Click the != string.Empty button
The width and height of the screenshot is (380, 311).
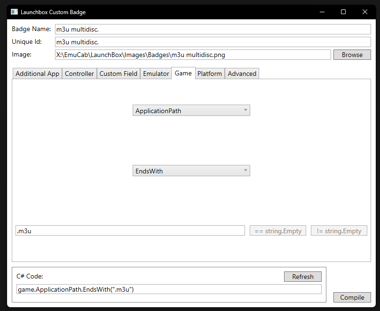[x=339, y=231]
